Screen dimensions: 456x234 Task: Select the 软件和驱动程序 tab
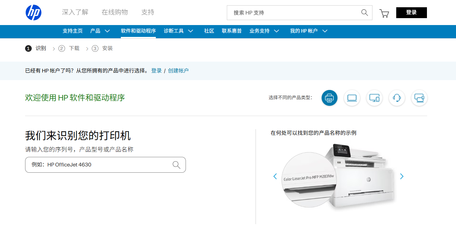(x=138, y=31)
